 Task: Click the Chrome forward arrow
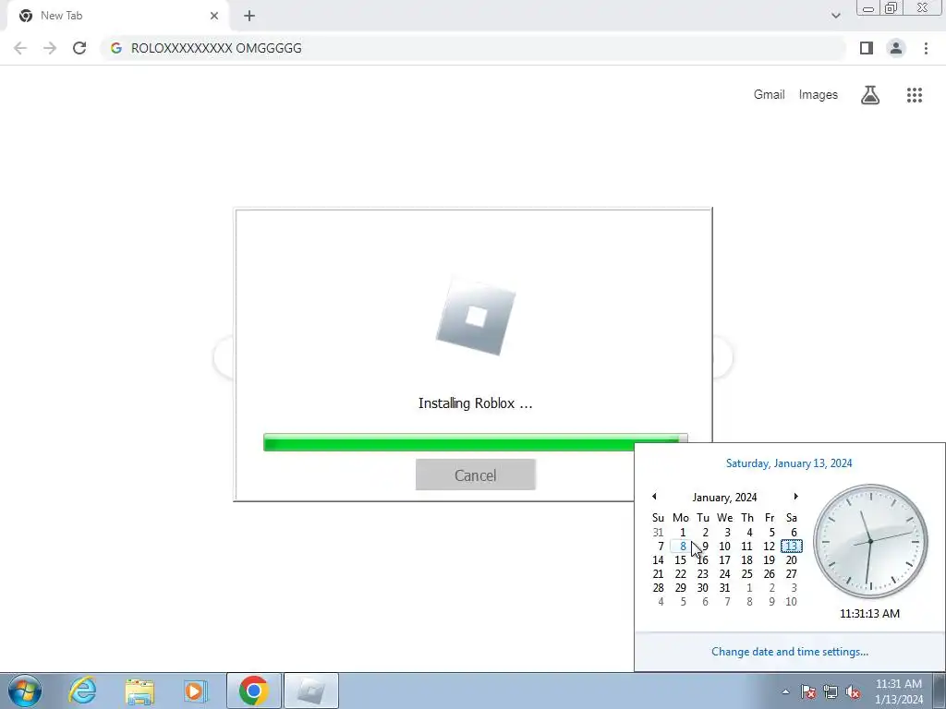[x=50, y=48]
